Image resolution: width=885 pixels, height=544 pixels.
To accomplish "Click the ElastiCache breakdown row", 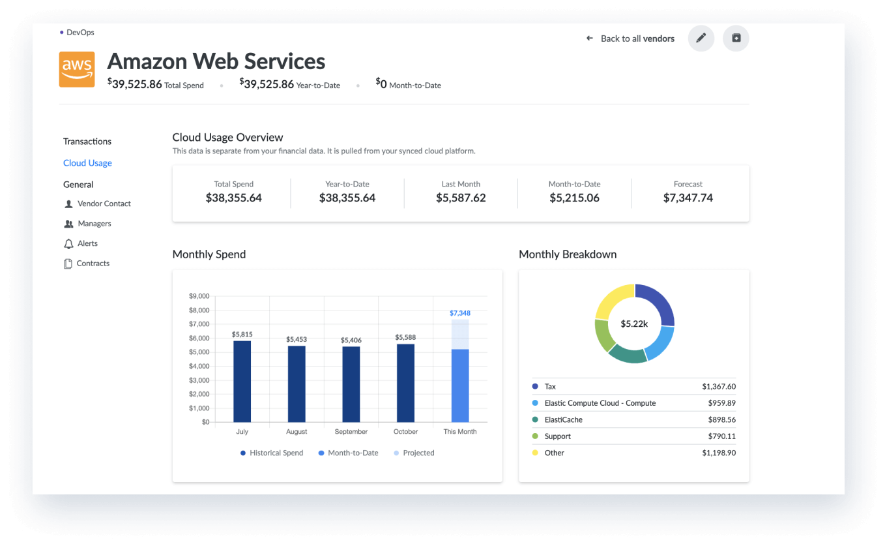I will point(633,420).
